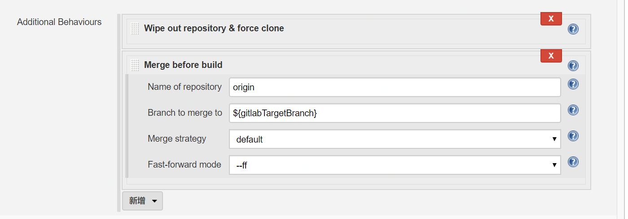The image size is (628, 219).
Task: Focus the Branch to merge to input
Action: 395,113
